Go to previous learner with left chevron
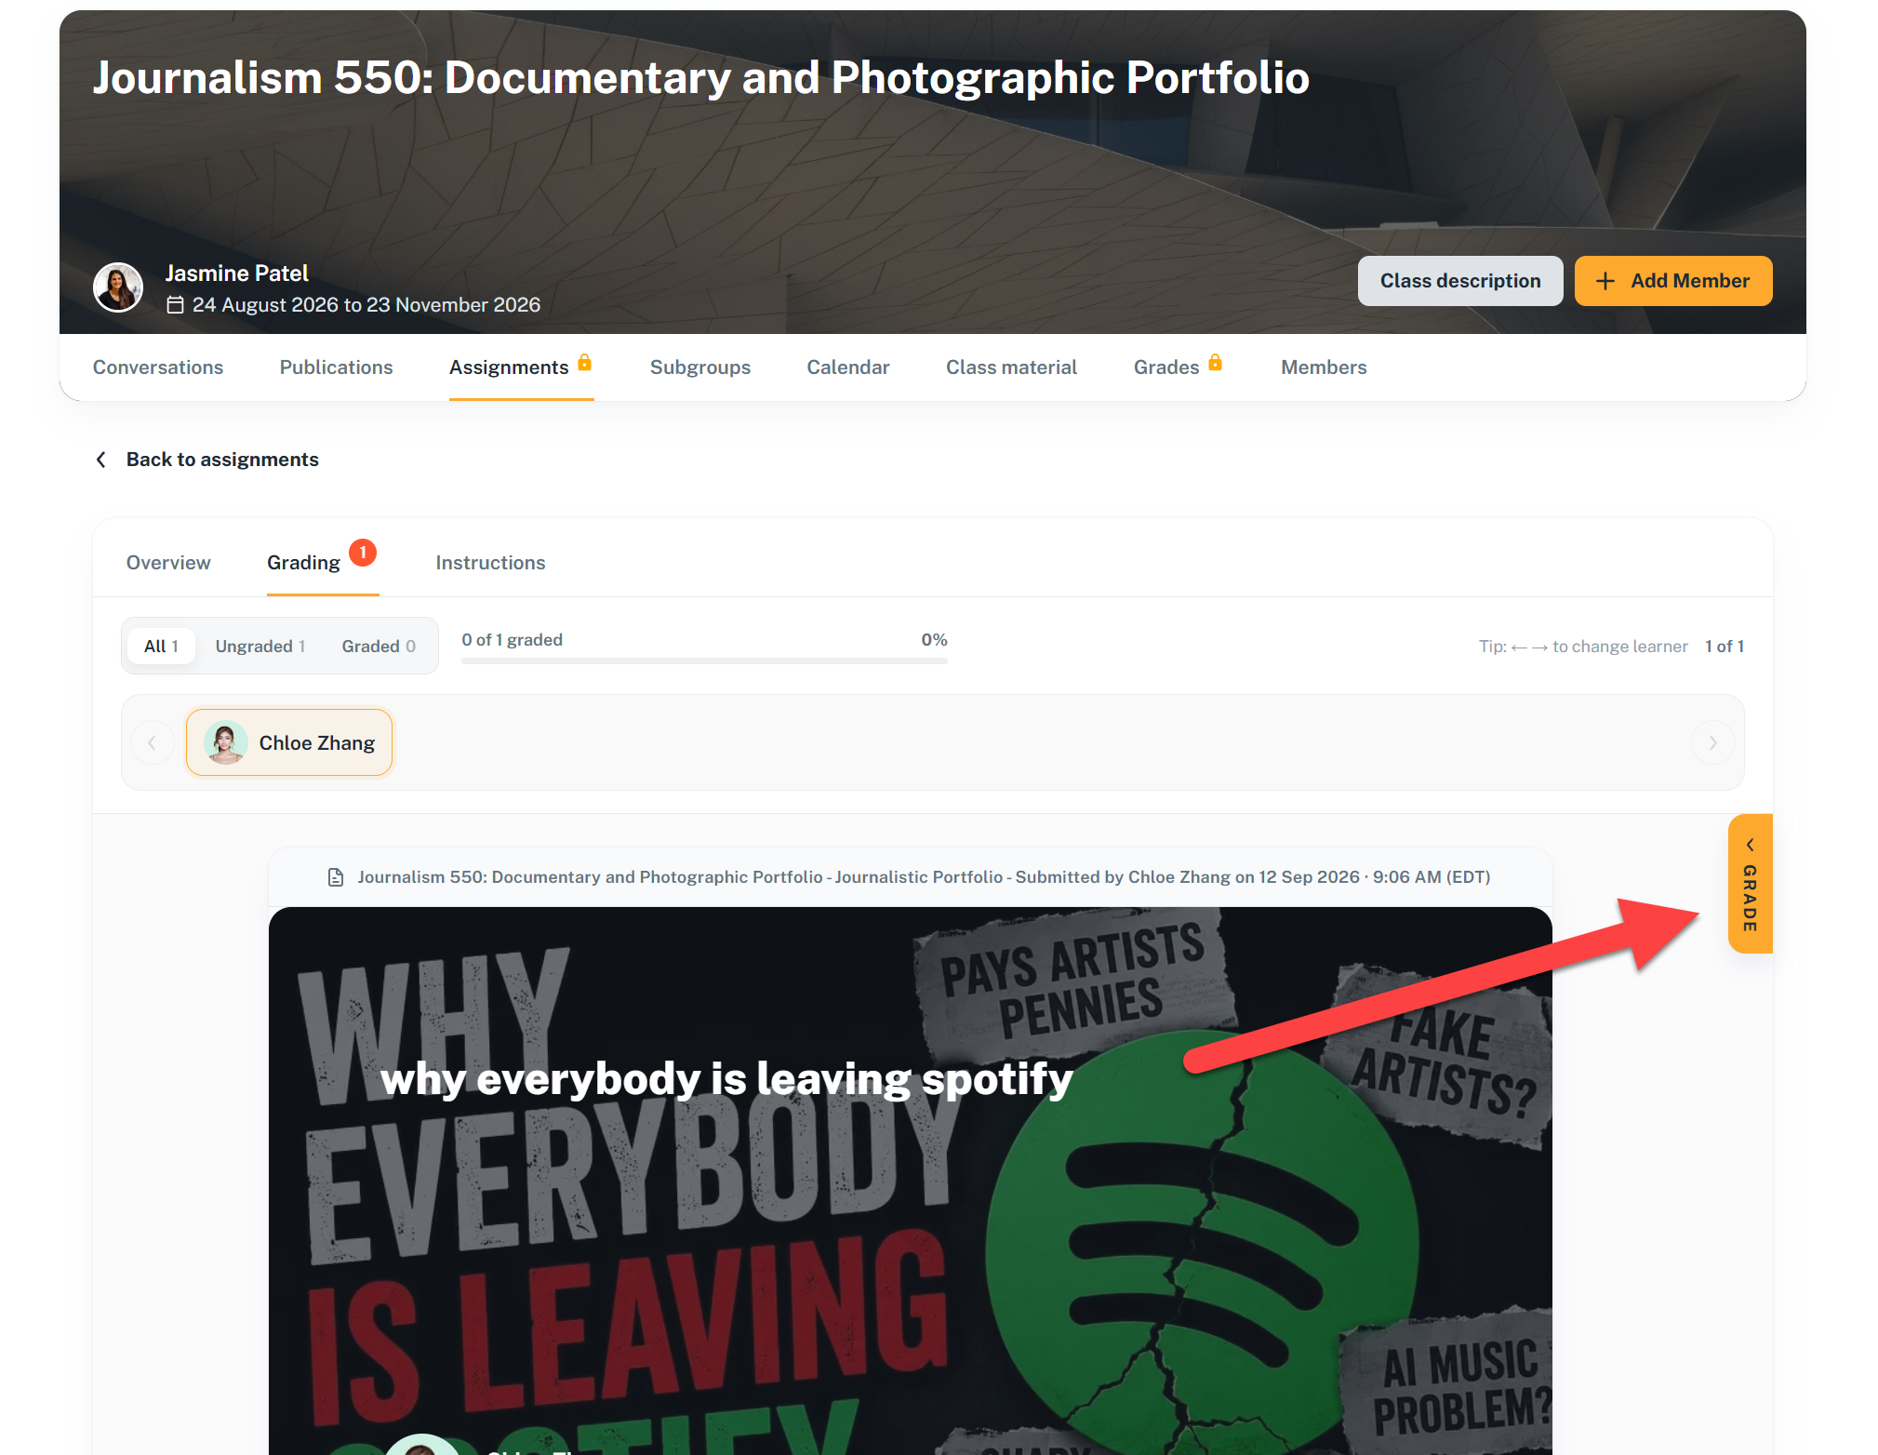The height and width of the screenshot is (1455, 1878). (152, 742)
